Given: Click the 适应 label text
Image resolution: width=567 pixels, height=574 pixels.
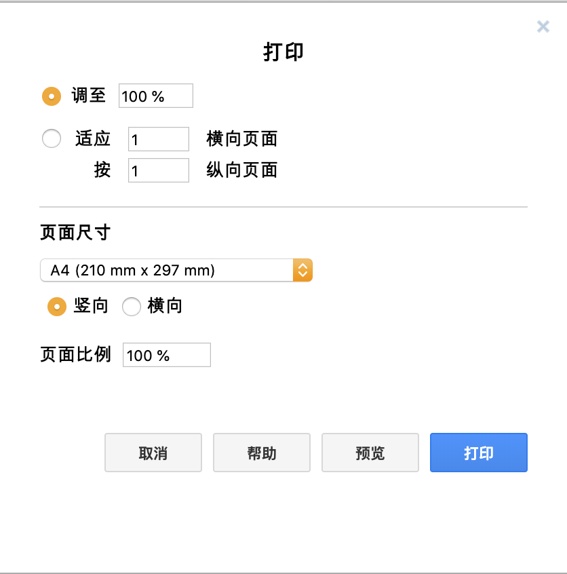Looking at the screenshot, I should pos(93,138).
